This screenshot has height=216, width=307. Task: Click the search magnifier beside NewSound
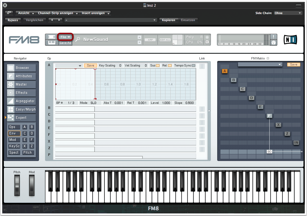pos(78,39)
